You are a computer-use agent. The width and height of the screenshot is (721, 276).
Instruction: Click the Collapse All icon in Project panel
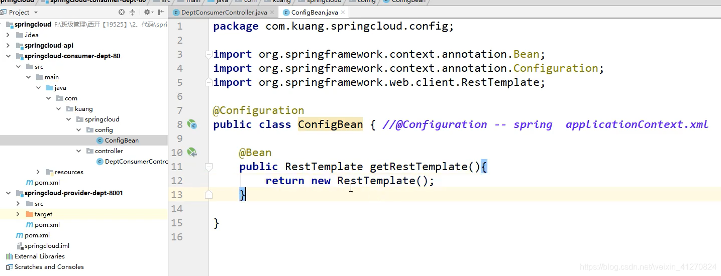133,12
